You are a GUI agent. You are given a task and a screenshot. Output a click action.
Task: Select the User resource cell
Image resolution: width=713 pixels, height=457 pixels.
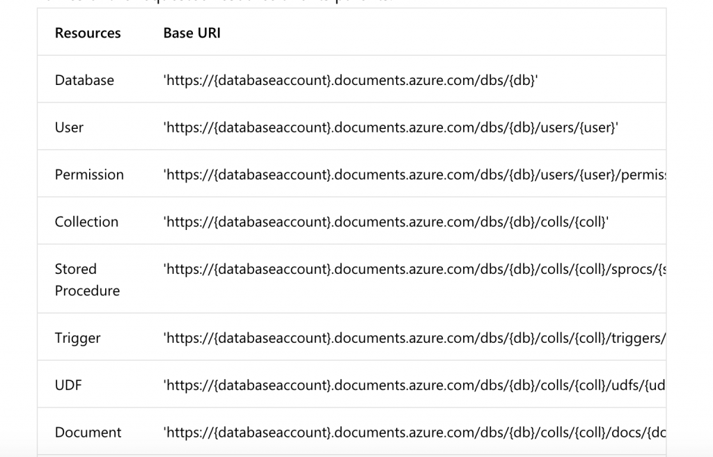[69, 127]
